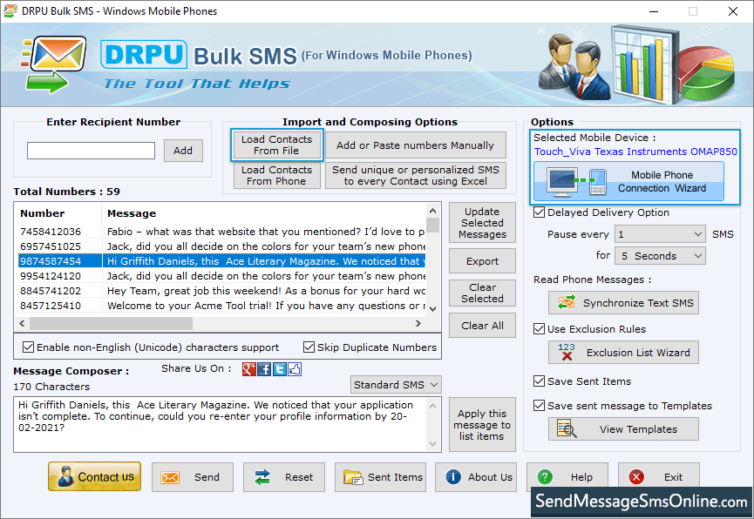Select row with number 6957451025

(x=221, y=246)
